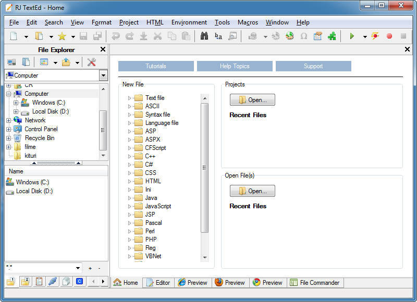417x302 pixels.
Task: Click the green puzzle piece plugin icon
Action: coord(332,36)
